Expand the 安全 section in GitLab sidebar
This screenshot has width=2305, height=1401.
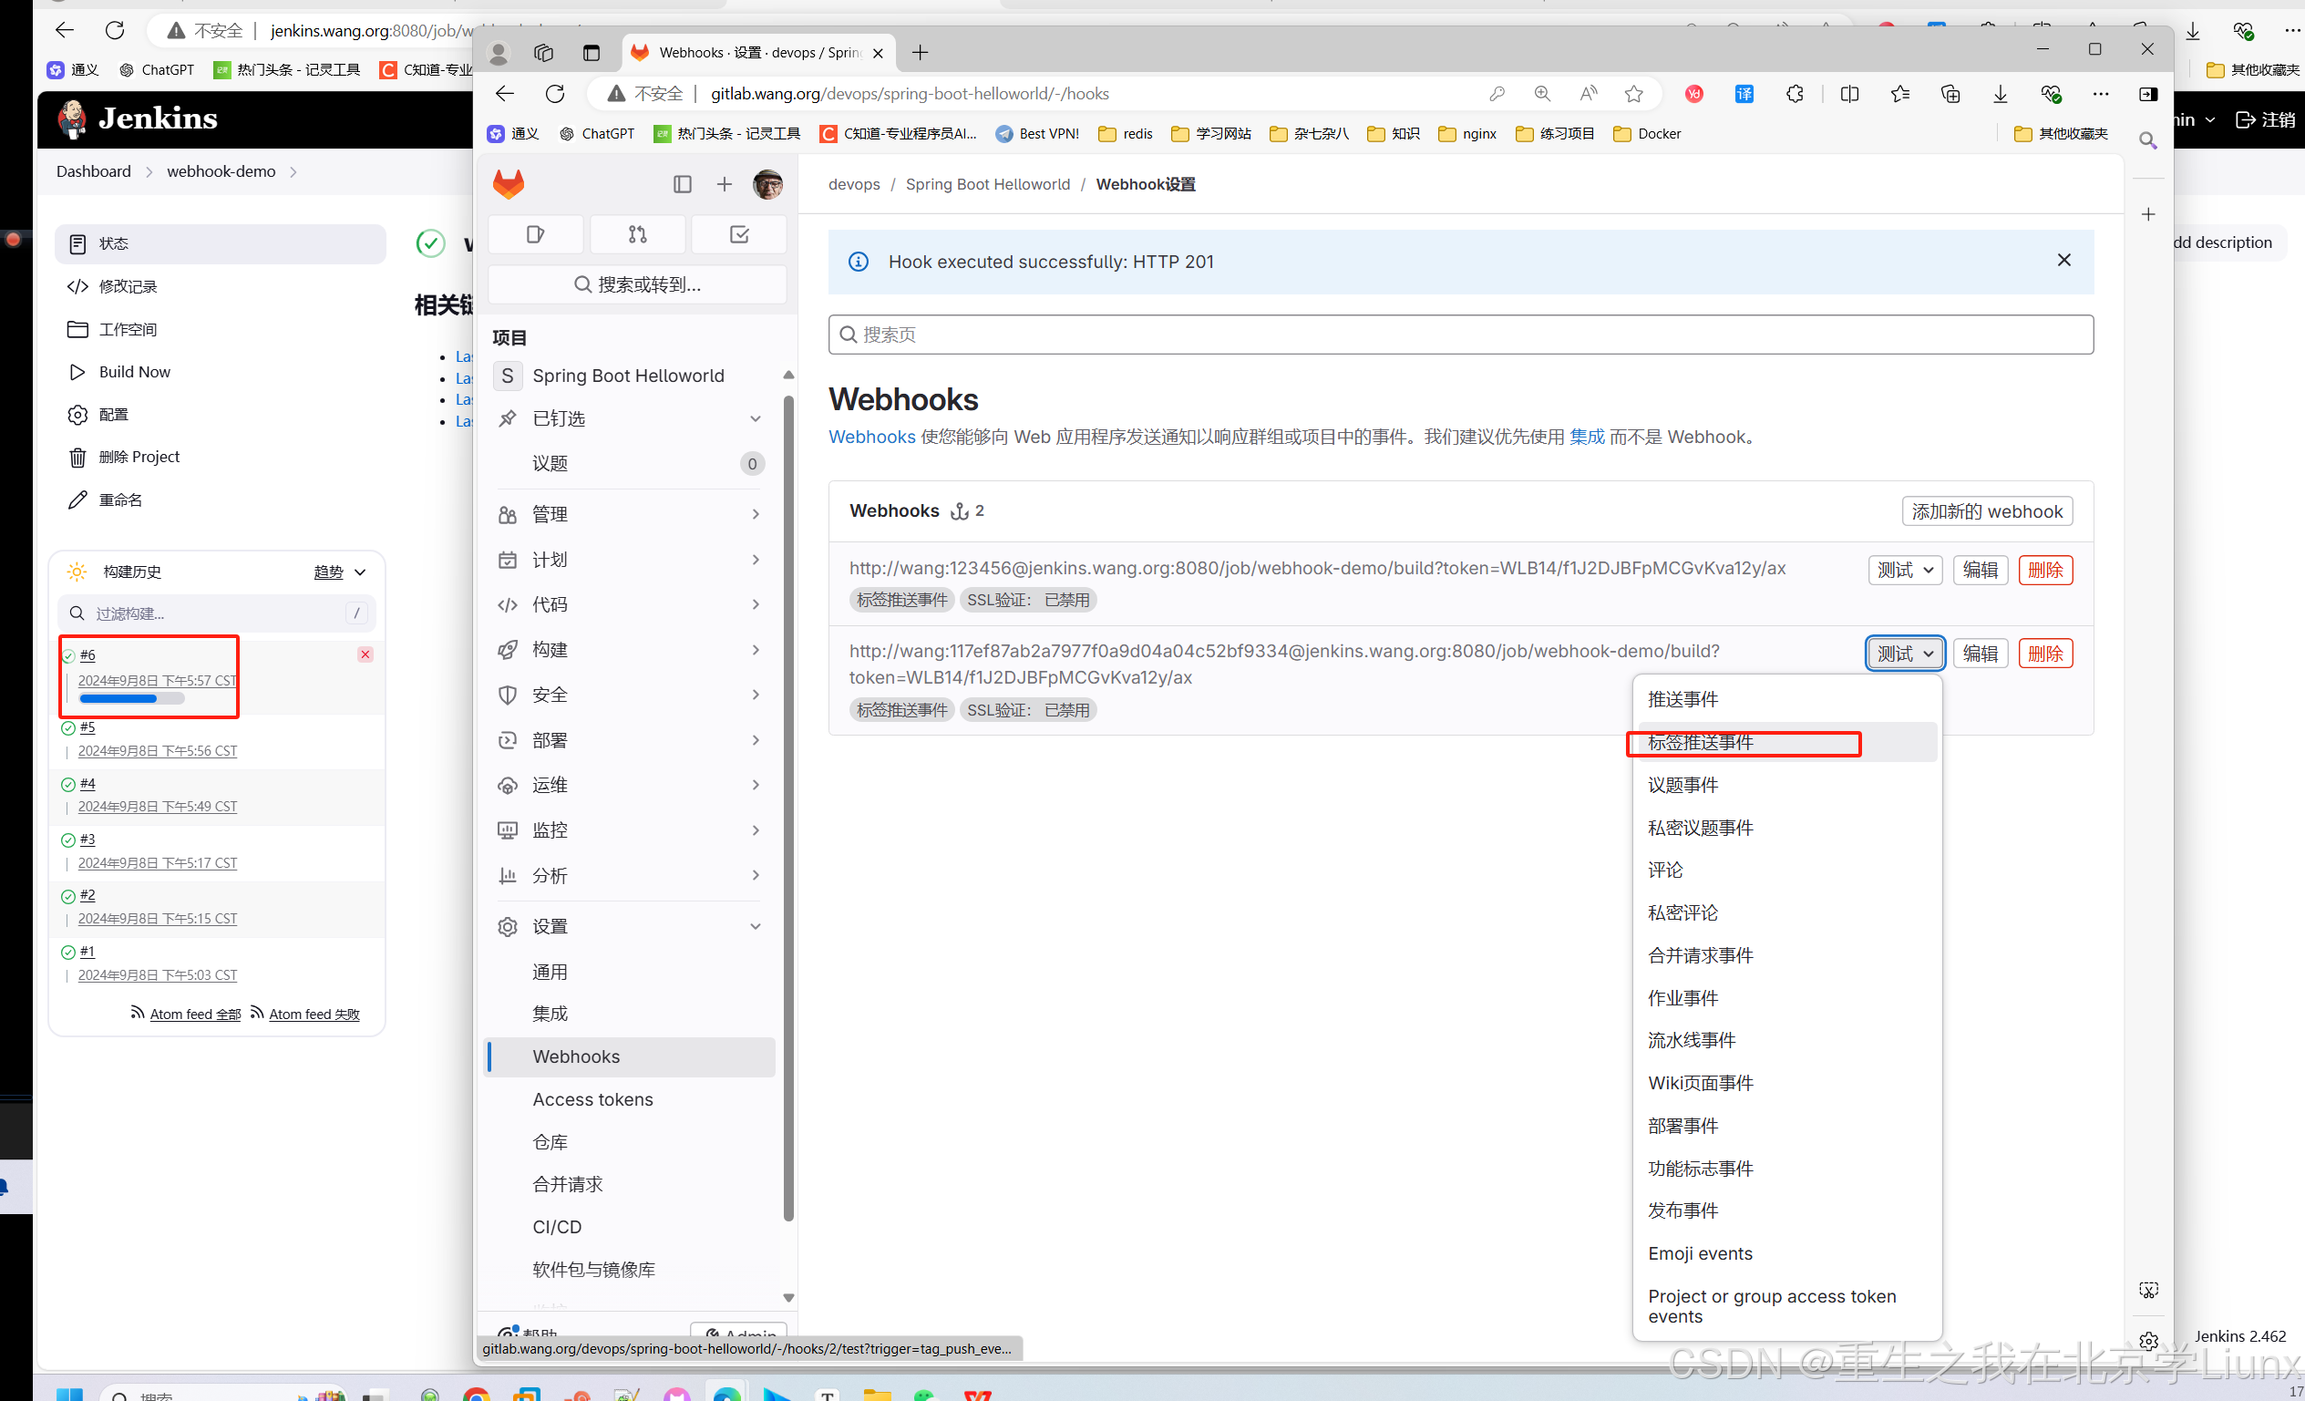631,695
